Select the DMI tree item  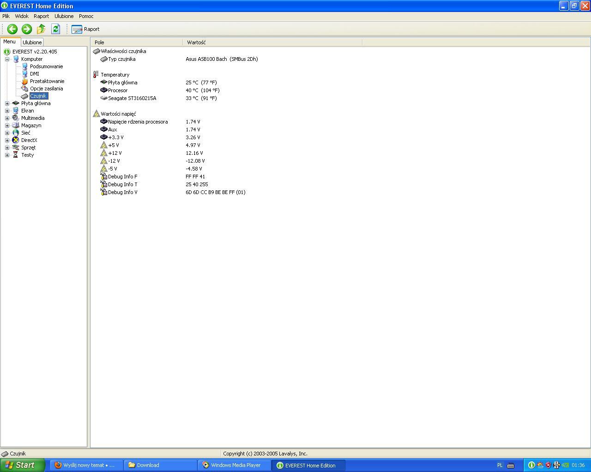tap(35, 74)
